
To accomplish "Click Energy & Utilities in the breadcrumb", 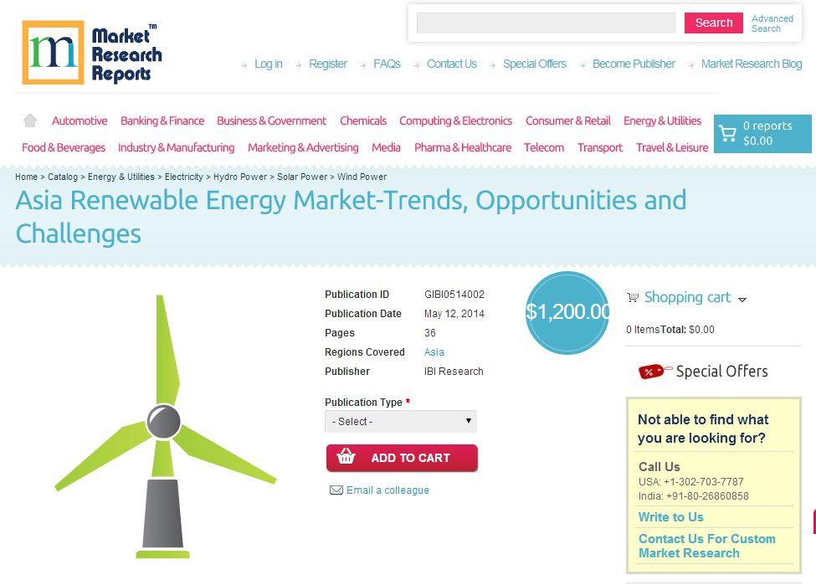I will pos(121,177).
